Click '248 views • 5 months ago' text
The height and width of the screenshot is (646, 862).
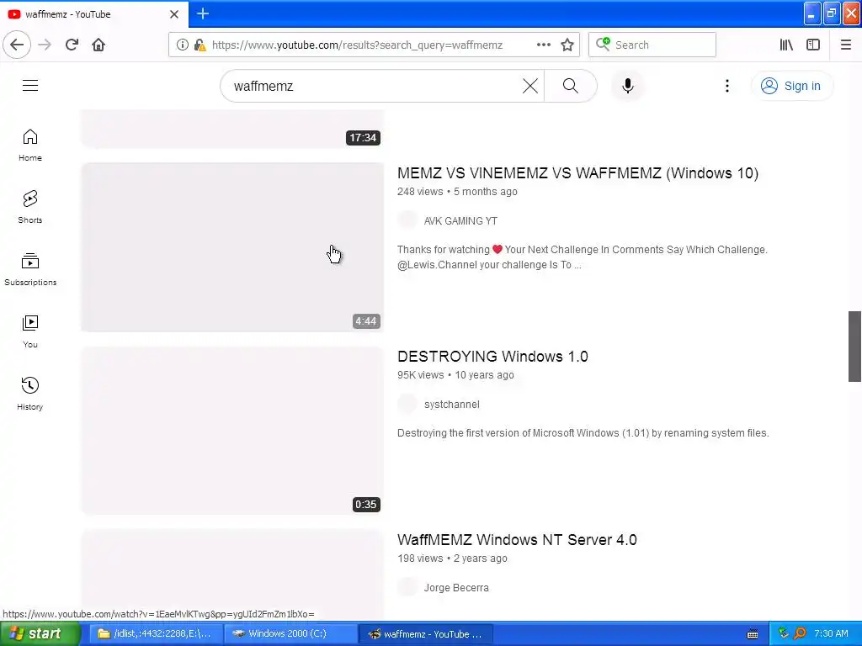457,192
